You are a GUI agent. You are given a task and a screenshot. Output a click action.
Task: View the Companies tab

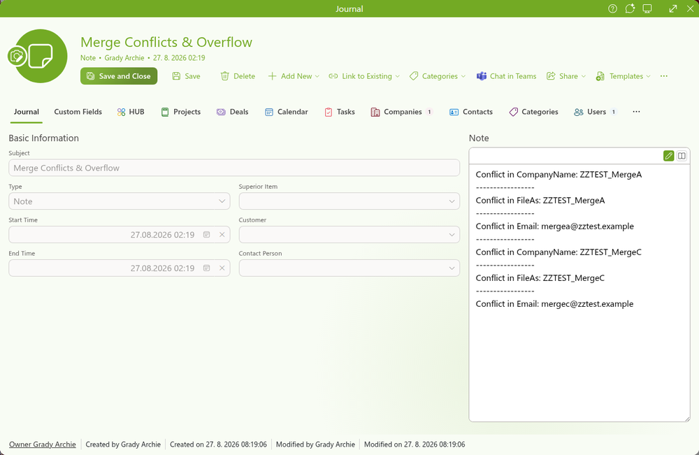click(x=401, y=112)
